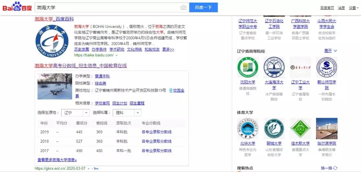Click Liaoning University of Technology logo
The image size is (361, 172).
coord(300,67)
